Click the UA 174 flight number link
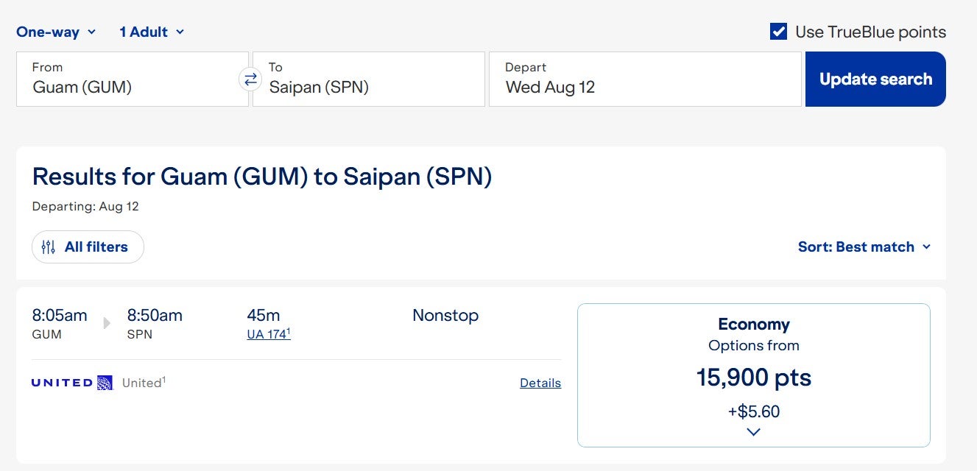The image size is (977, 471). [268, 334]
